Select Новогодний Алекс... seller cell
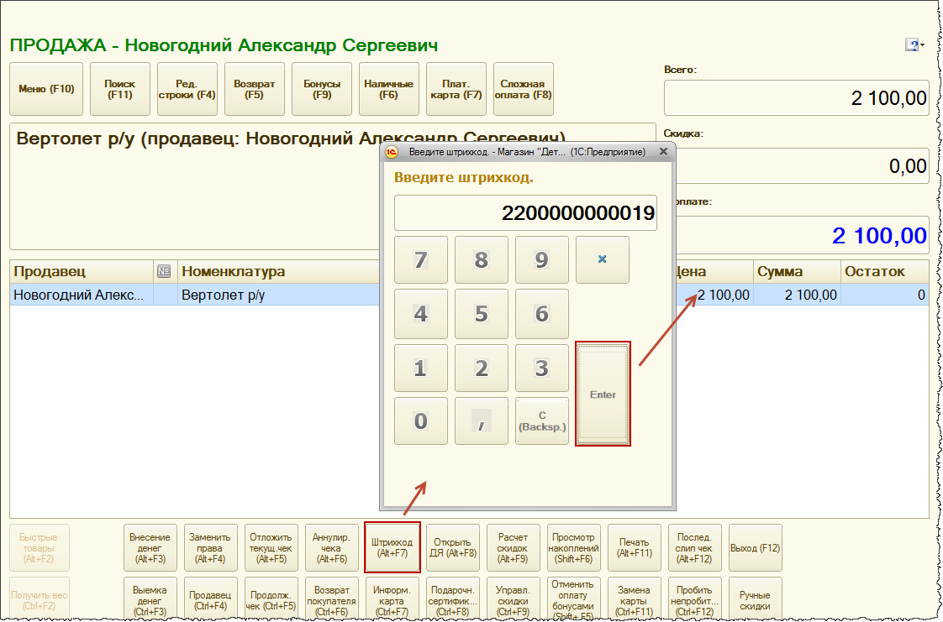Image resolution: width=943 pixels, height=622 pixels. point(82,295)
